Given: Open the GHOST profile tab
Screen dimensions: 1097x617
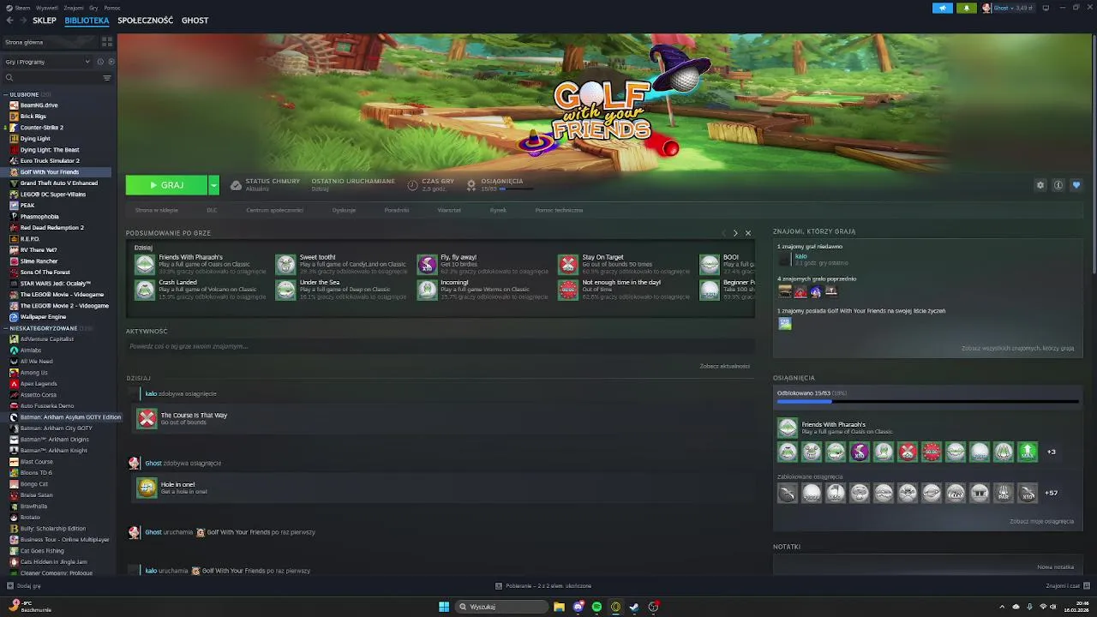Looking at the screenshot, I should click(195, 20).
